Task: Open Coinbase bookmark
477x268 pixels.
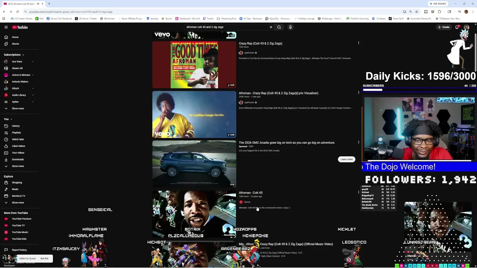Action: 379,19
